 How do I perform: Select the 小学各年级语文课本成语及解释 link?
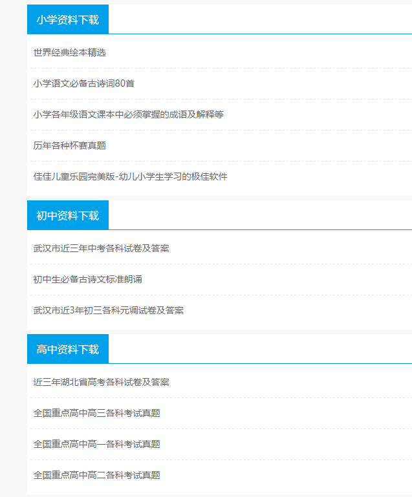[128, 114]
